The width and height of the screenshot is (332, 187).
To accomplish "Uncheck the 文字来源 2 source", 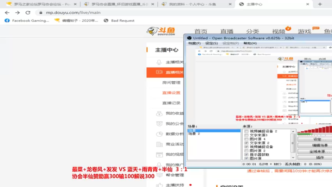I will [x=246, y=143].
